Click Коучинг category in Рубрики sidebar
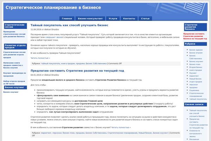Screen dimensions: 211x141 pyautogui.click(x=193, y=73)
